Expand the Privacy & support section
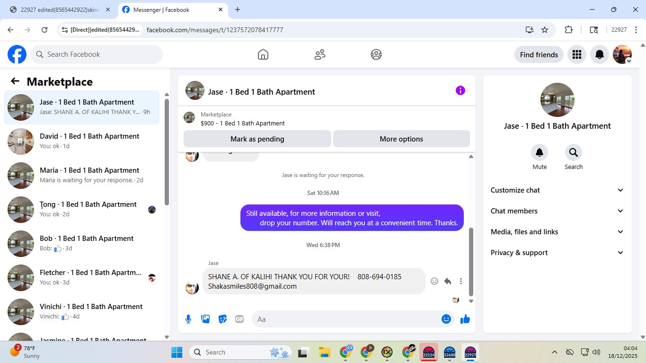This screenshot has height=363, width=646. (x=557, y=253)
